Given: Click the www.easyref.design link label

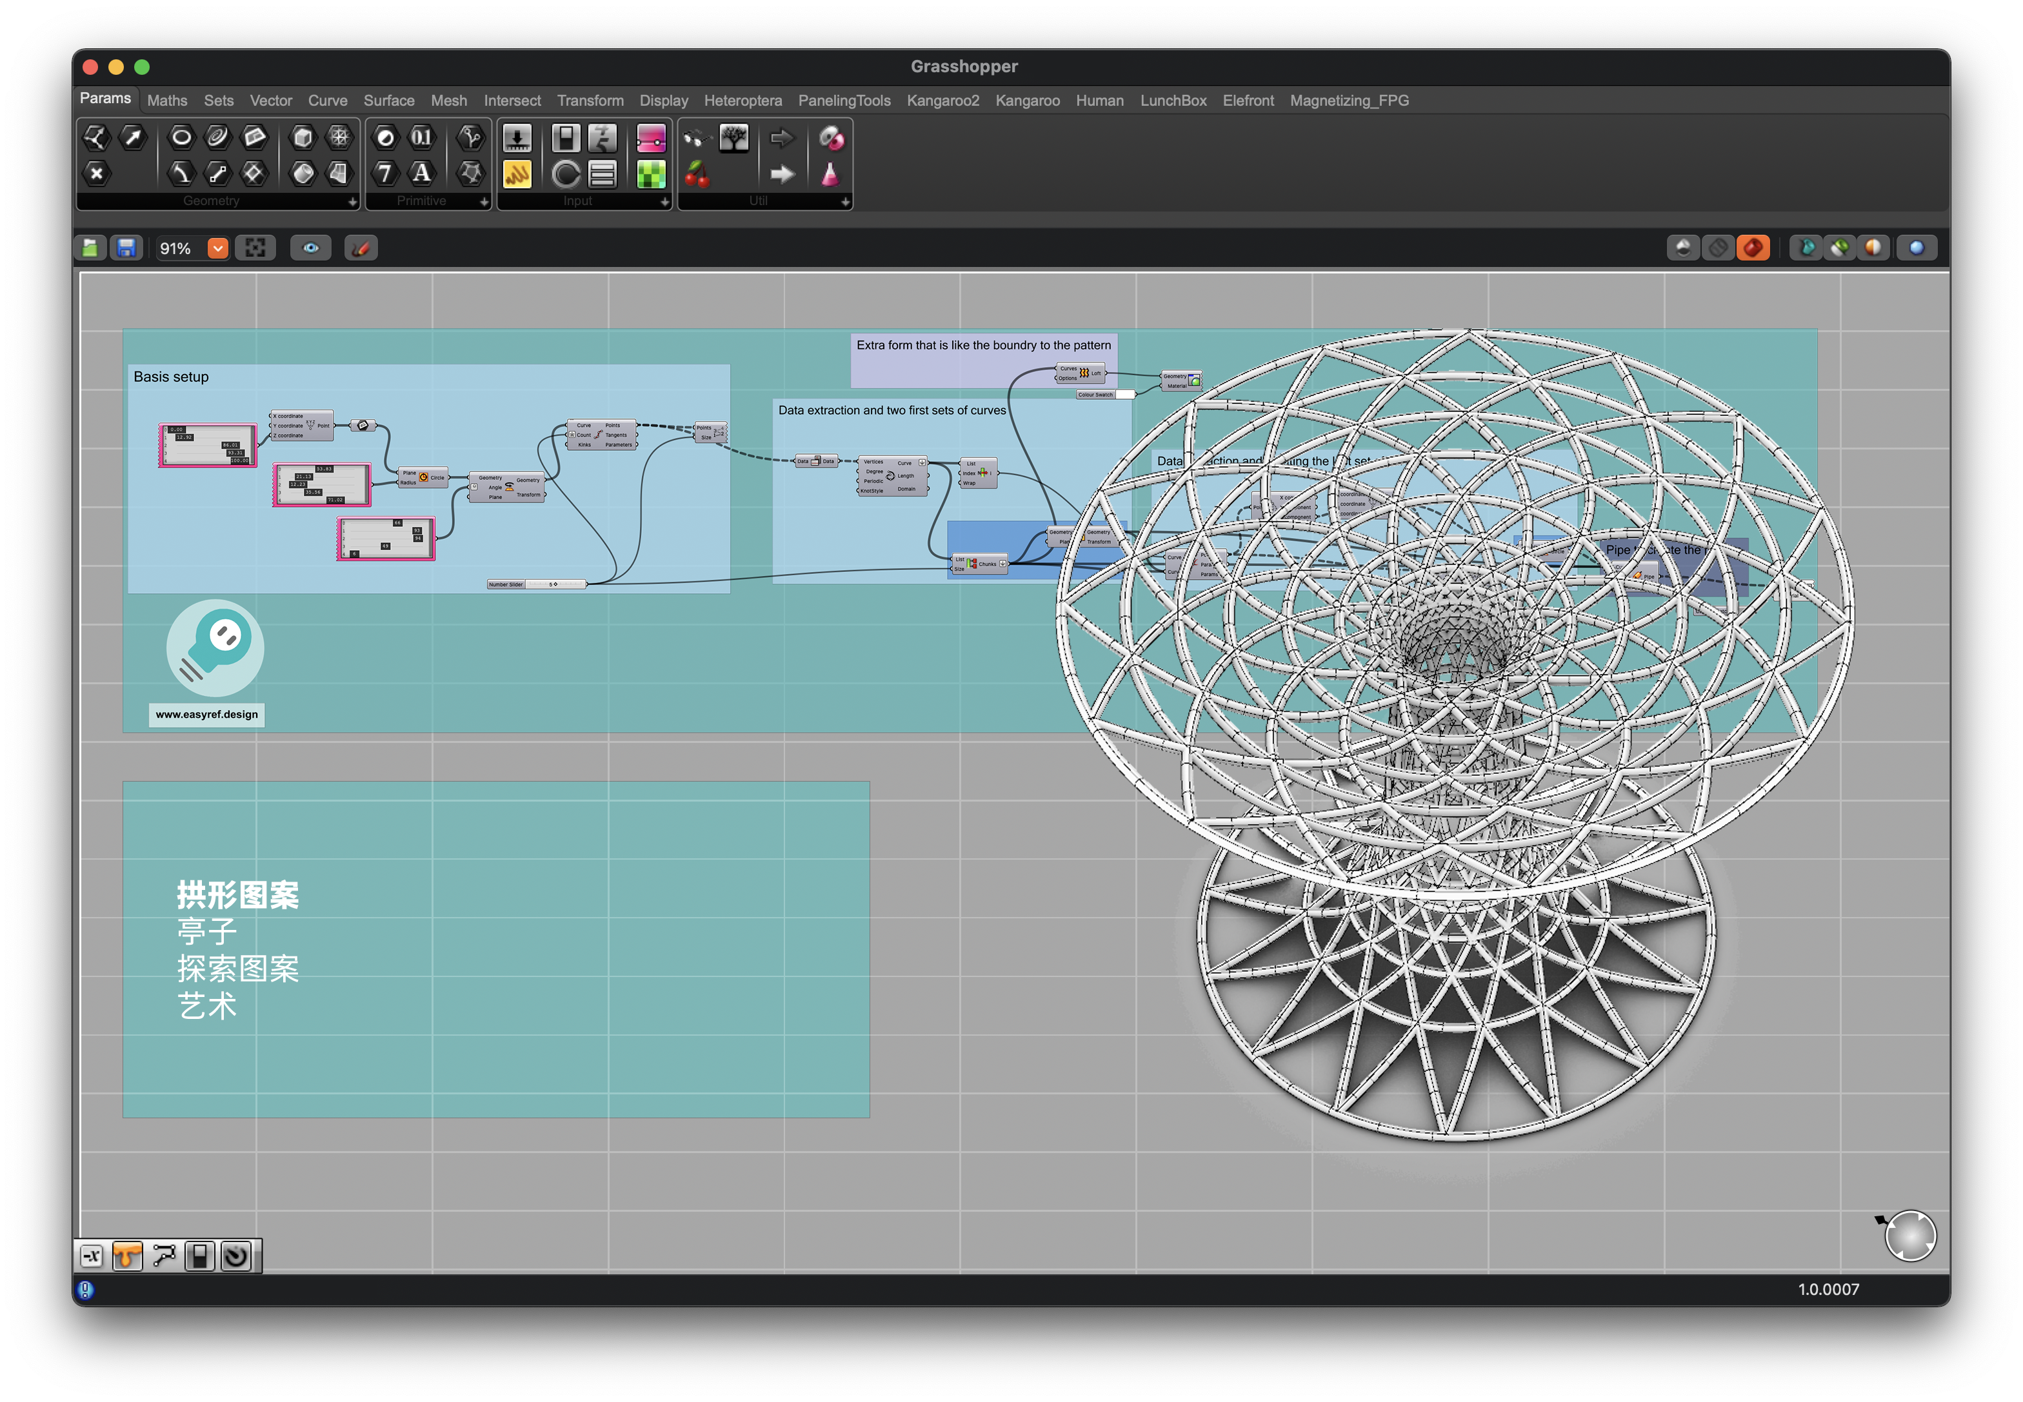Looking at the screenshot, I should pyautogui.click(x=206, y=715).
